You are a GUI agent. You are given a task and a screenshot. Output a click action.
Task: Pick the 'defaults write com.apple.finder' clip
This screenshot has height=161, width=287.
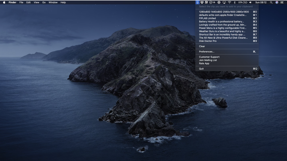[222, 15]
